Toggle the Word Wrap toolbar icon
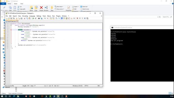174x98 pixels. pyautogui.click(x=57, y=18)
